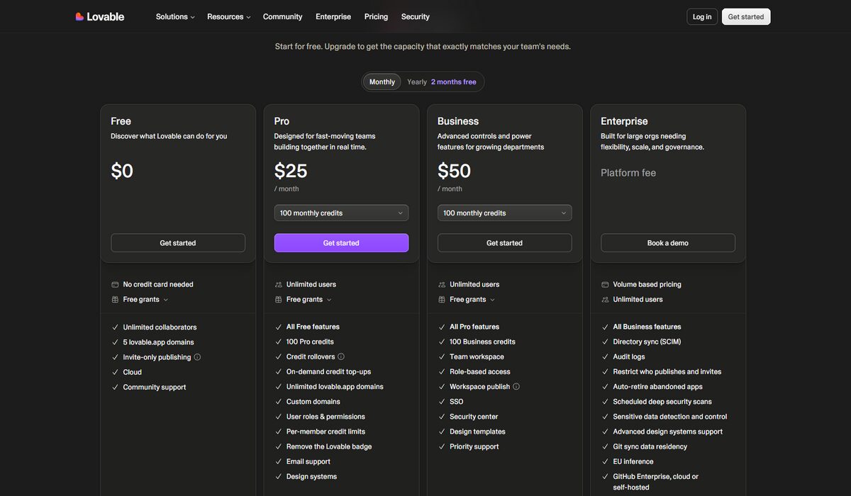
Task: Open Pricing nav item
Action: pyautogui.click(x=376, y=16)
